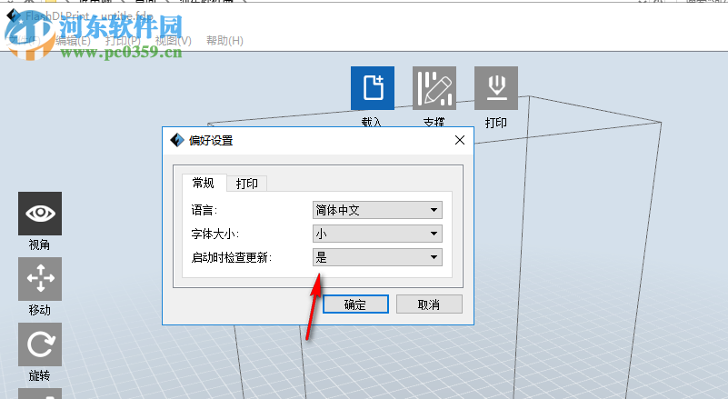Click the Load model (载入) icon

click(x=373, y=88)
